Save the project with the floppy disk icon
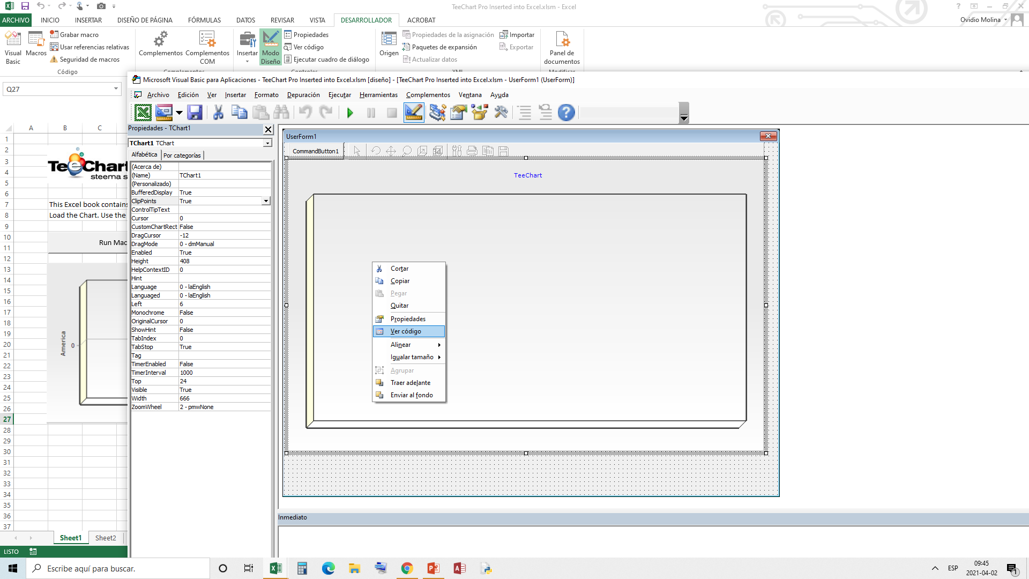The image size is (1029, 579). pyautogui.click(x=195, y=113)
